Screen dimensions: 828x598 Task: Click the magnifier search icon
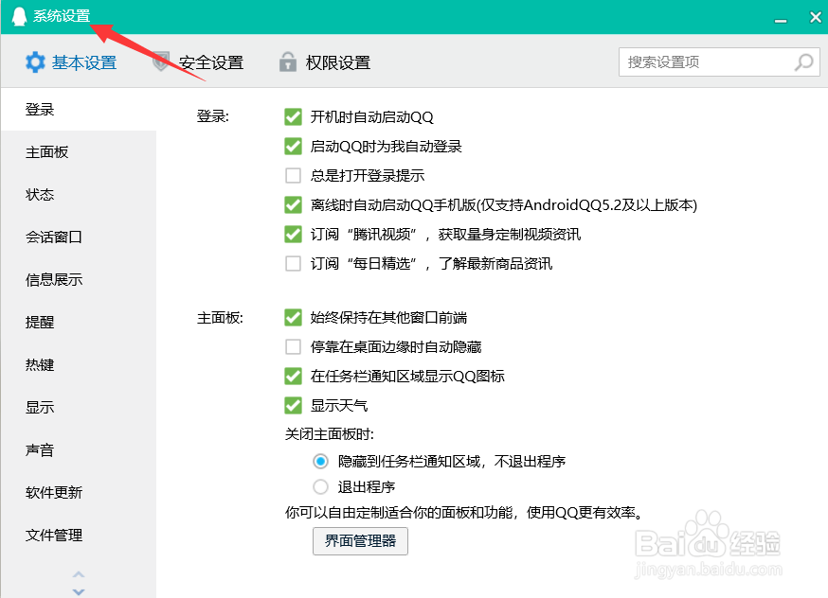tap(804, 62)
